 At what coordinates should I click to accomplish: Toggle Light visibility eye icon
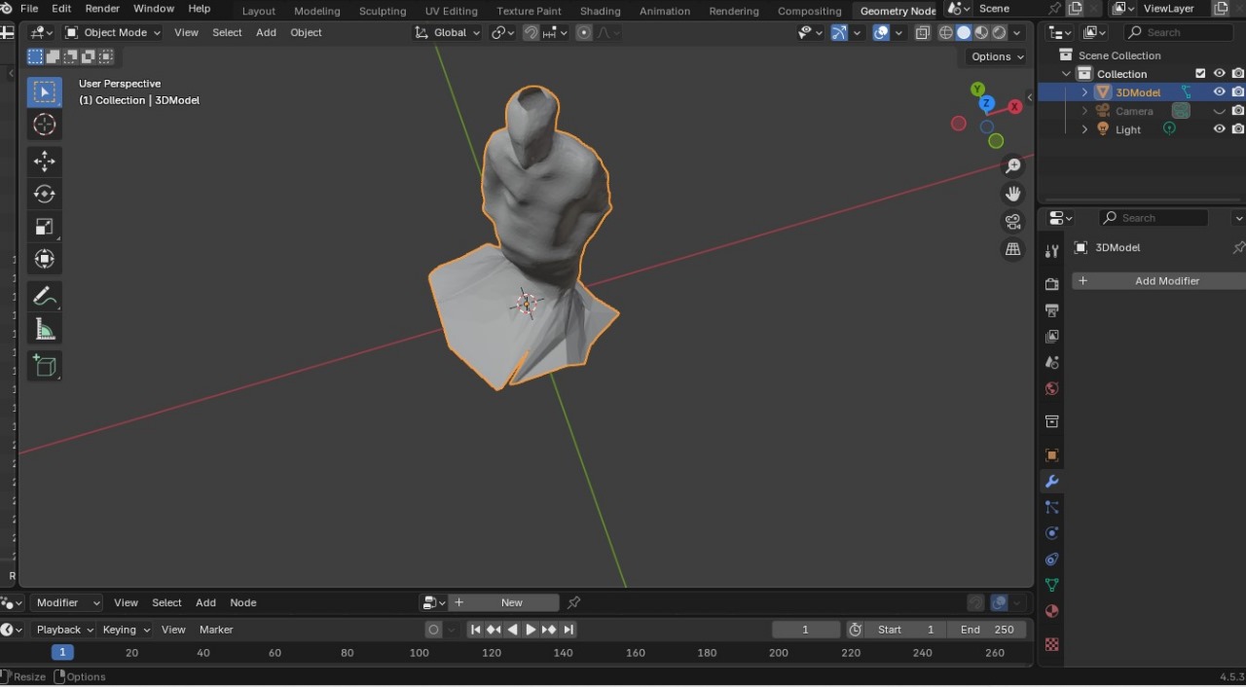1219,129
